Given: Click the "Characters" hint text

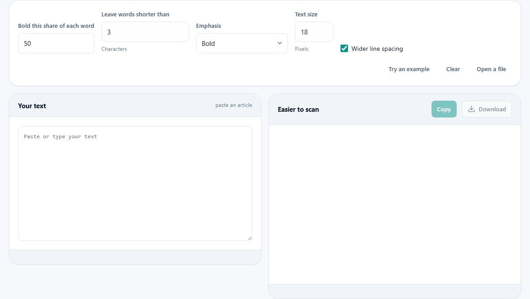Looking at the screenshot, I should point(114,49).
